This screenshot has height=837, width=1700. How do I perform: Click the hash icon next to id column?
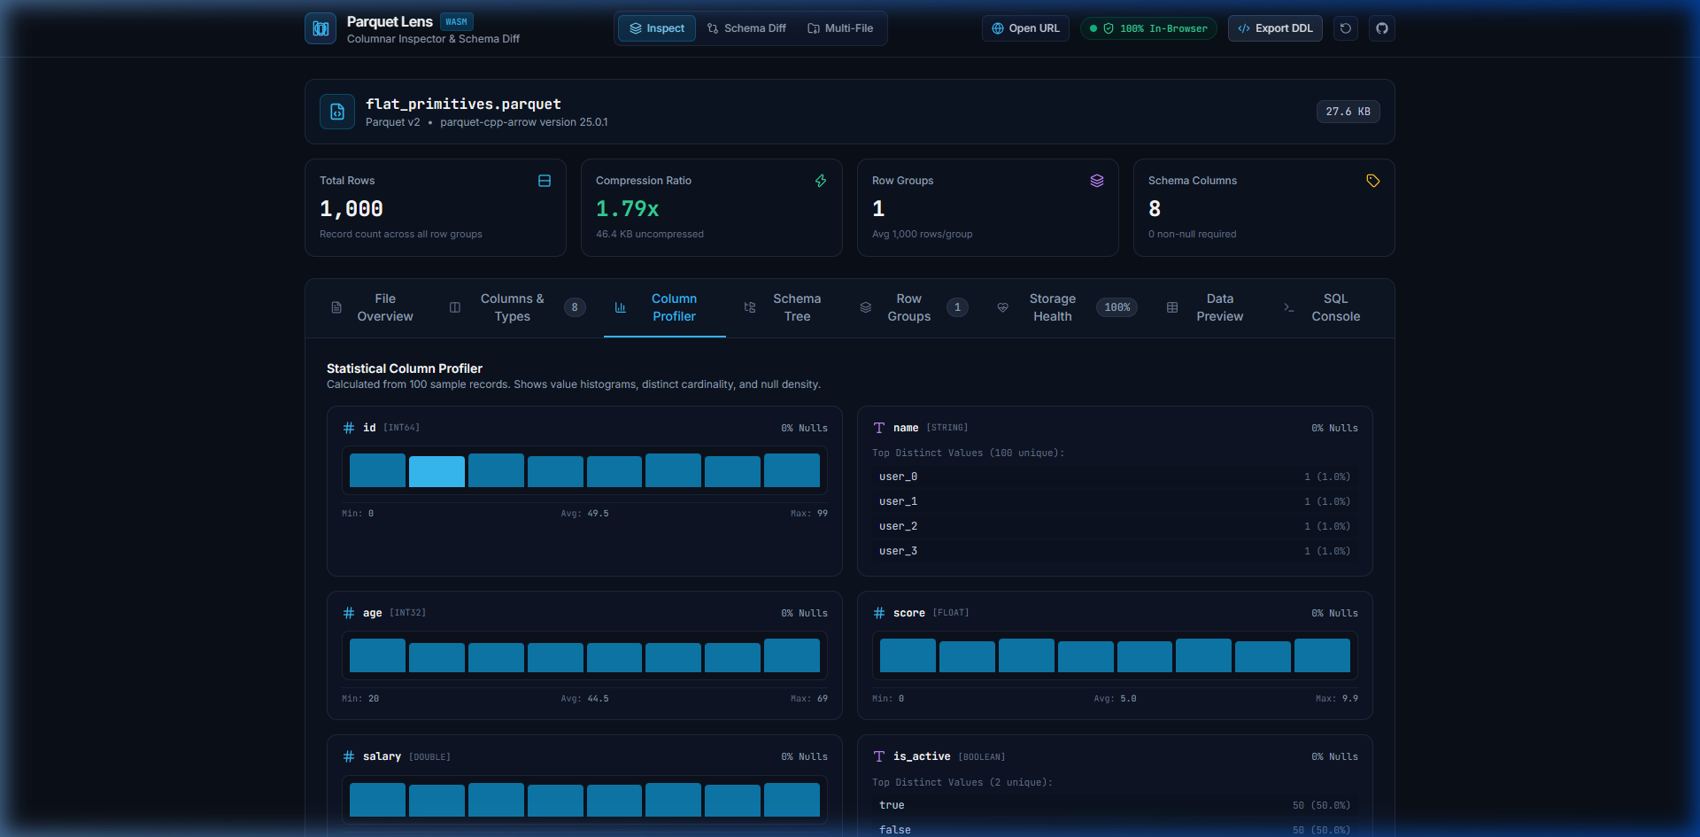(349, 428)
